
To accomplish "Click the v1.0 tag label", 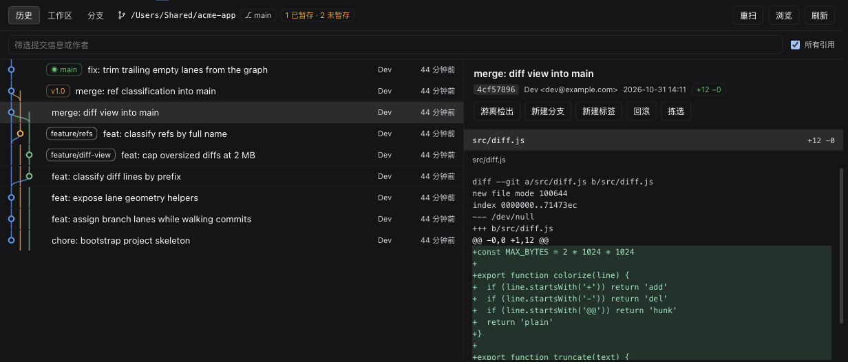I will (x=58, y=91).
